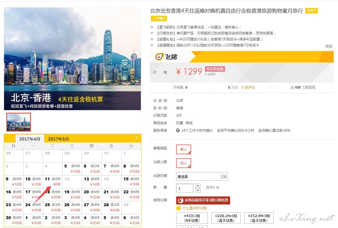Select the 成人 traveler group option
338x228 pixels.
click(183, 163)
